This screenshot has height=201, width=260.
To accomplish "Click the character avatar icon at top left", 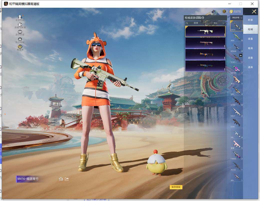I will 20,17.
